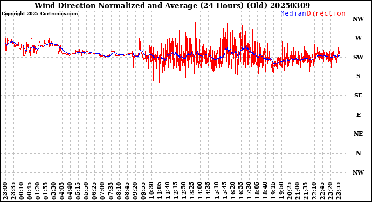This screenshot has width=372, height=202.
Task: Click the 14:35 time axis label
Action: [208, 191]
